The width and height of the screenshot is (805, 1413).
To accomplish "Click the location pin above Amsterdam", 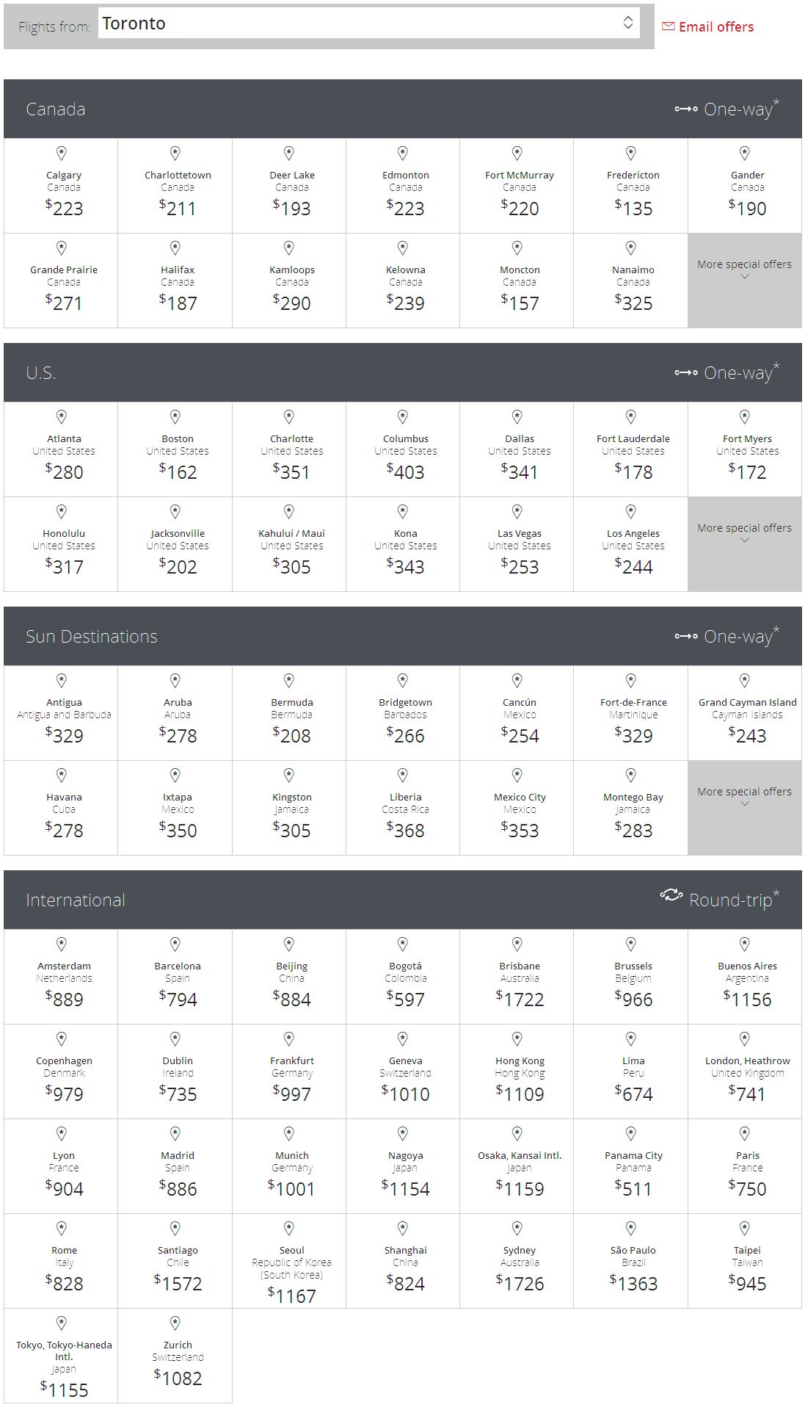I will [x=62, y=944].
